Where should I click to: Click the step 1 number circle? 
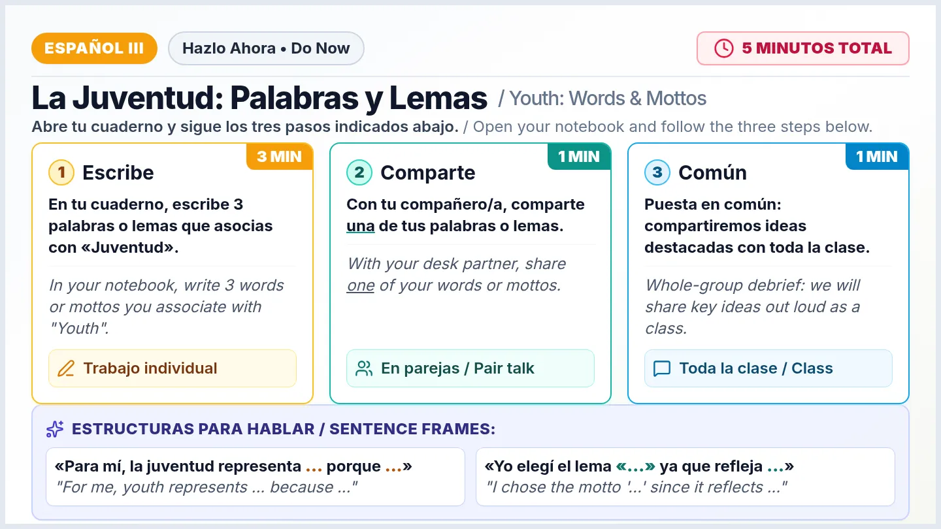(61, 172)
